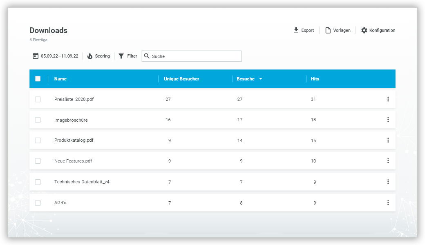This screenshot has width=425, height=245.
Task: Click the Filter funnel icon
Action: [121, 56]
